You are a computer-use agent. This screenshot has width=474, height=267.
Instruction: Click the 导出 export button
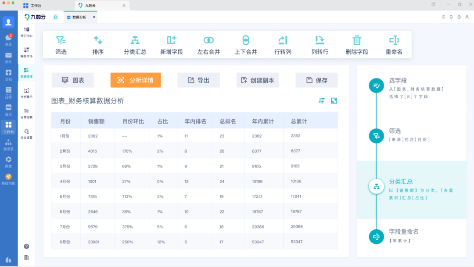click(x=198, y=80)
